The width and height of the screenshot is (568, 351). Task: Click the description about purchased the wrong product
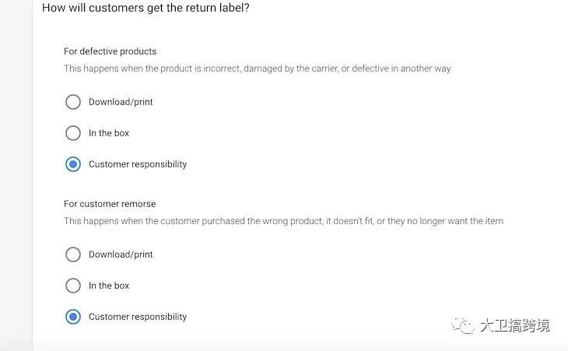[x=284, y=221]
